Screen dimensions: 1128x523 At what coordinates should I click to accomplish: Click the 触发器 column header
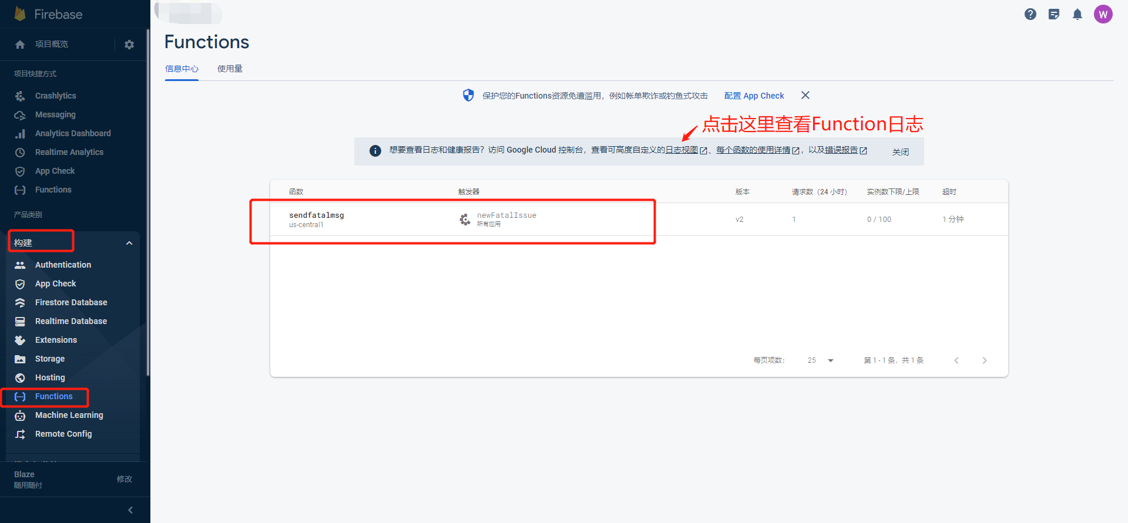pyautogui.click(x=469, y=192)
